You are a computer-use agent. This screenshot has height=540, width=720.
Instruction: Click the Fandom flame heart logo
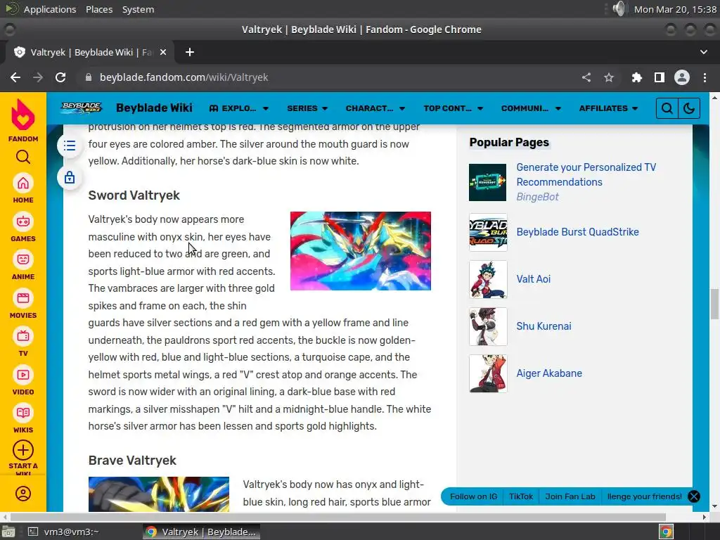23,115
